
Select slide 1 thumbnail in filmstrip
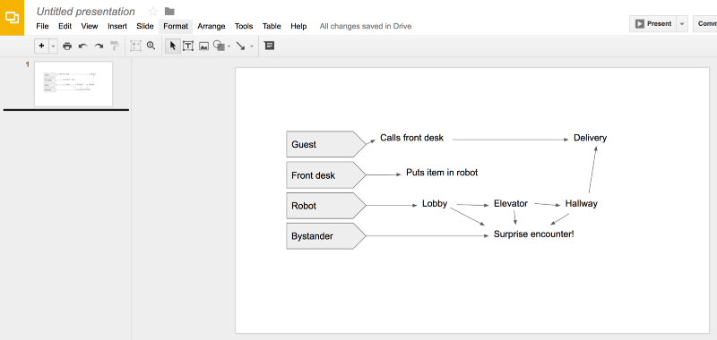coord(73,84)
